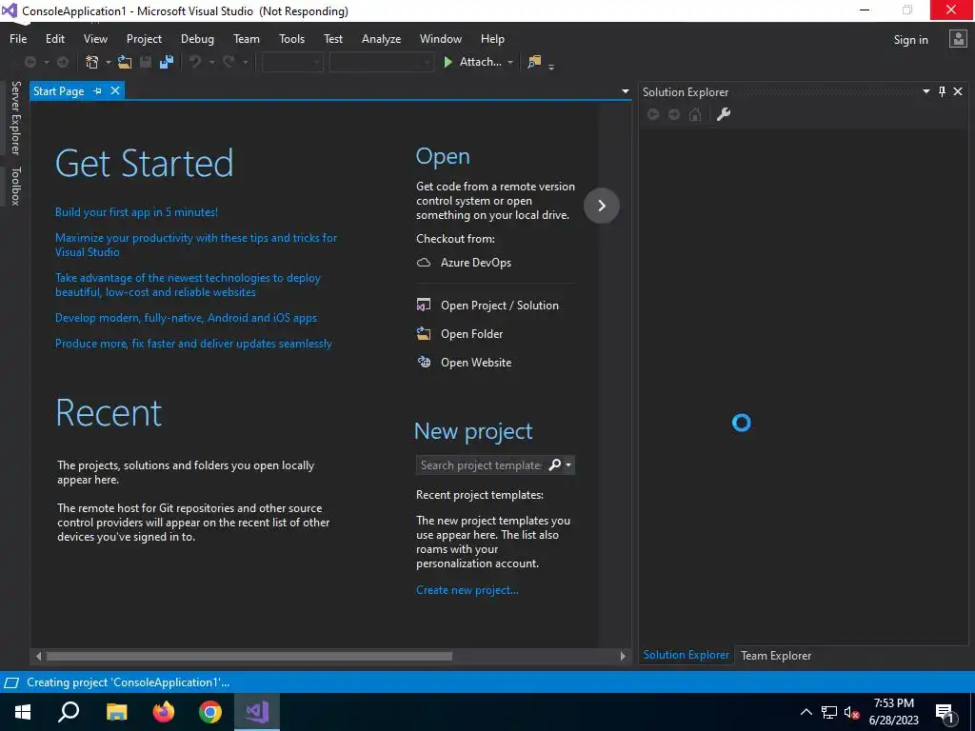Open the Toolbox side tab
975x731 pixels.
[15, 186]
